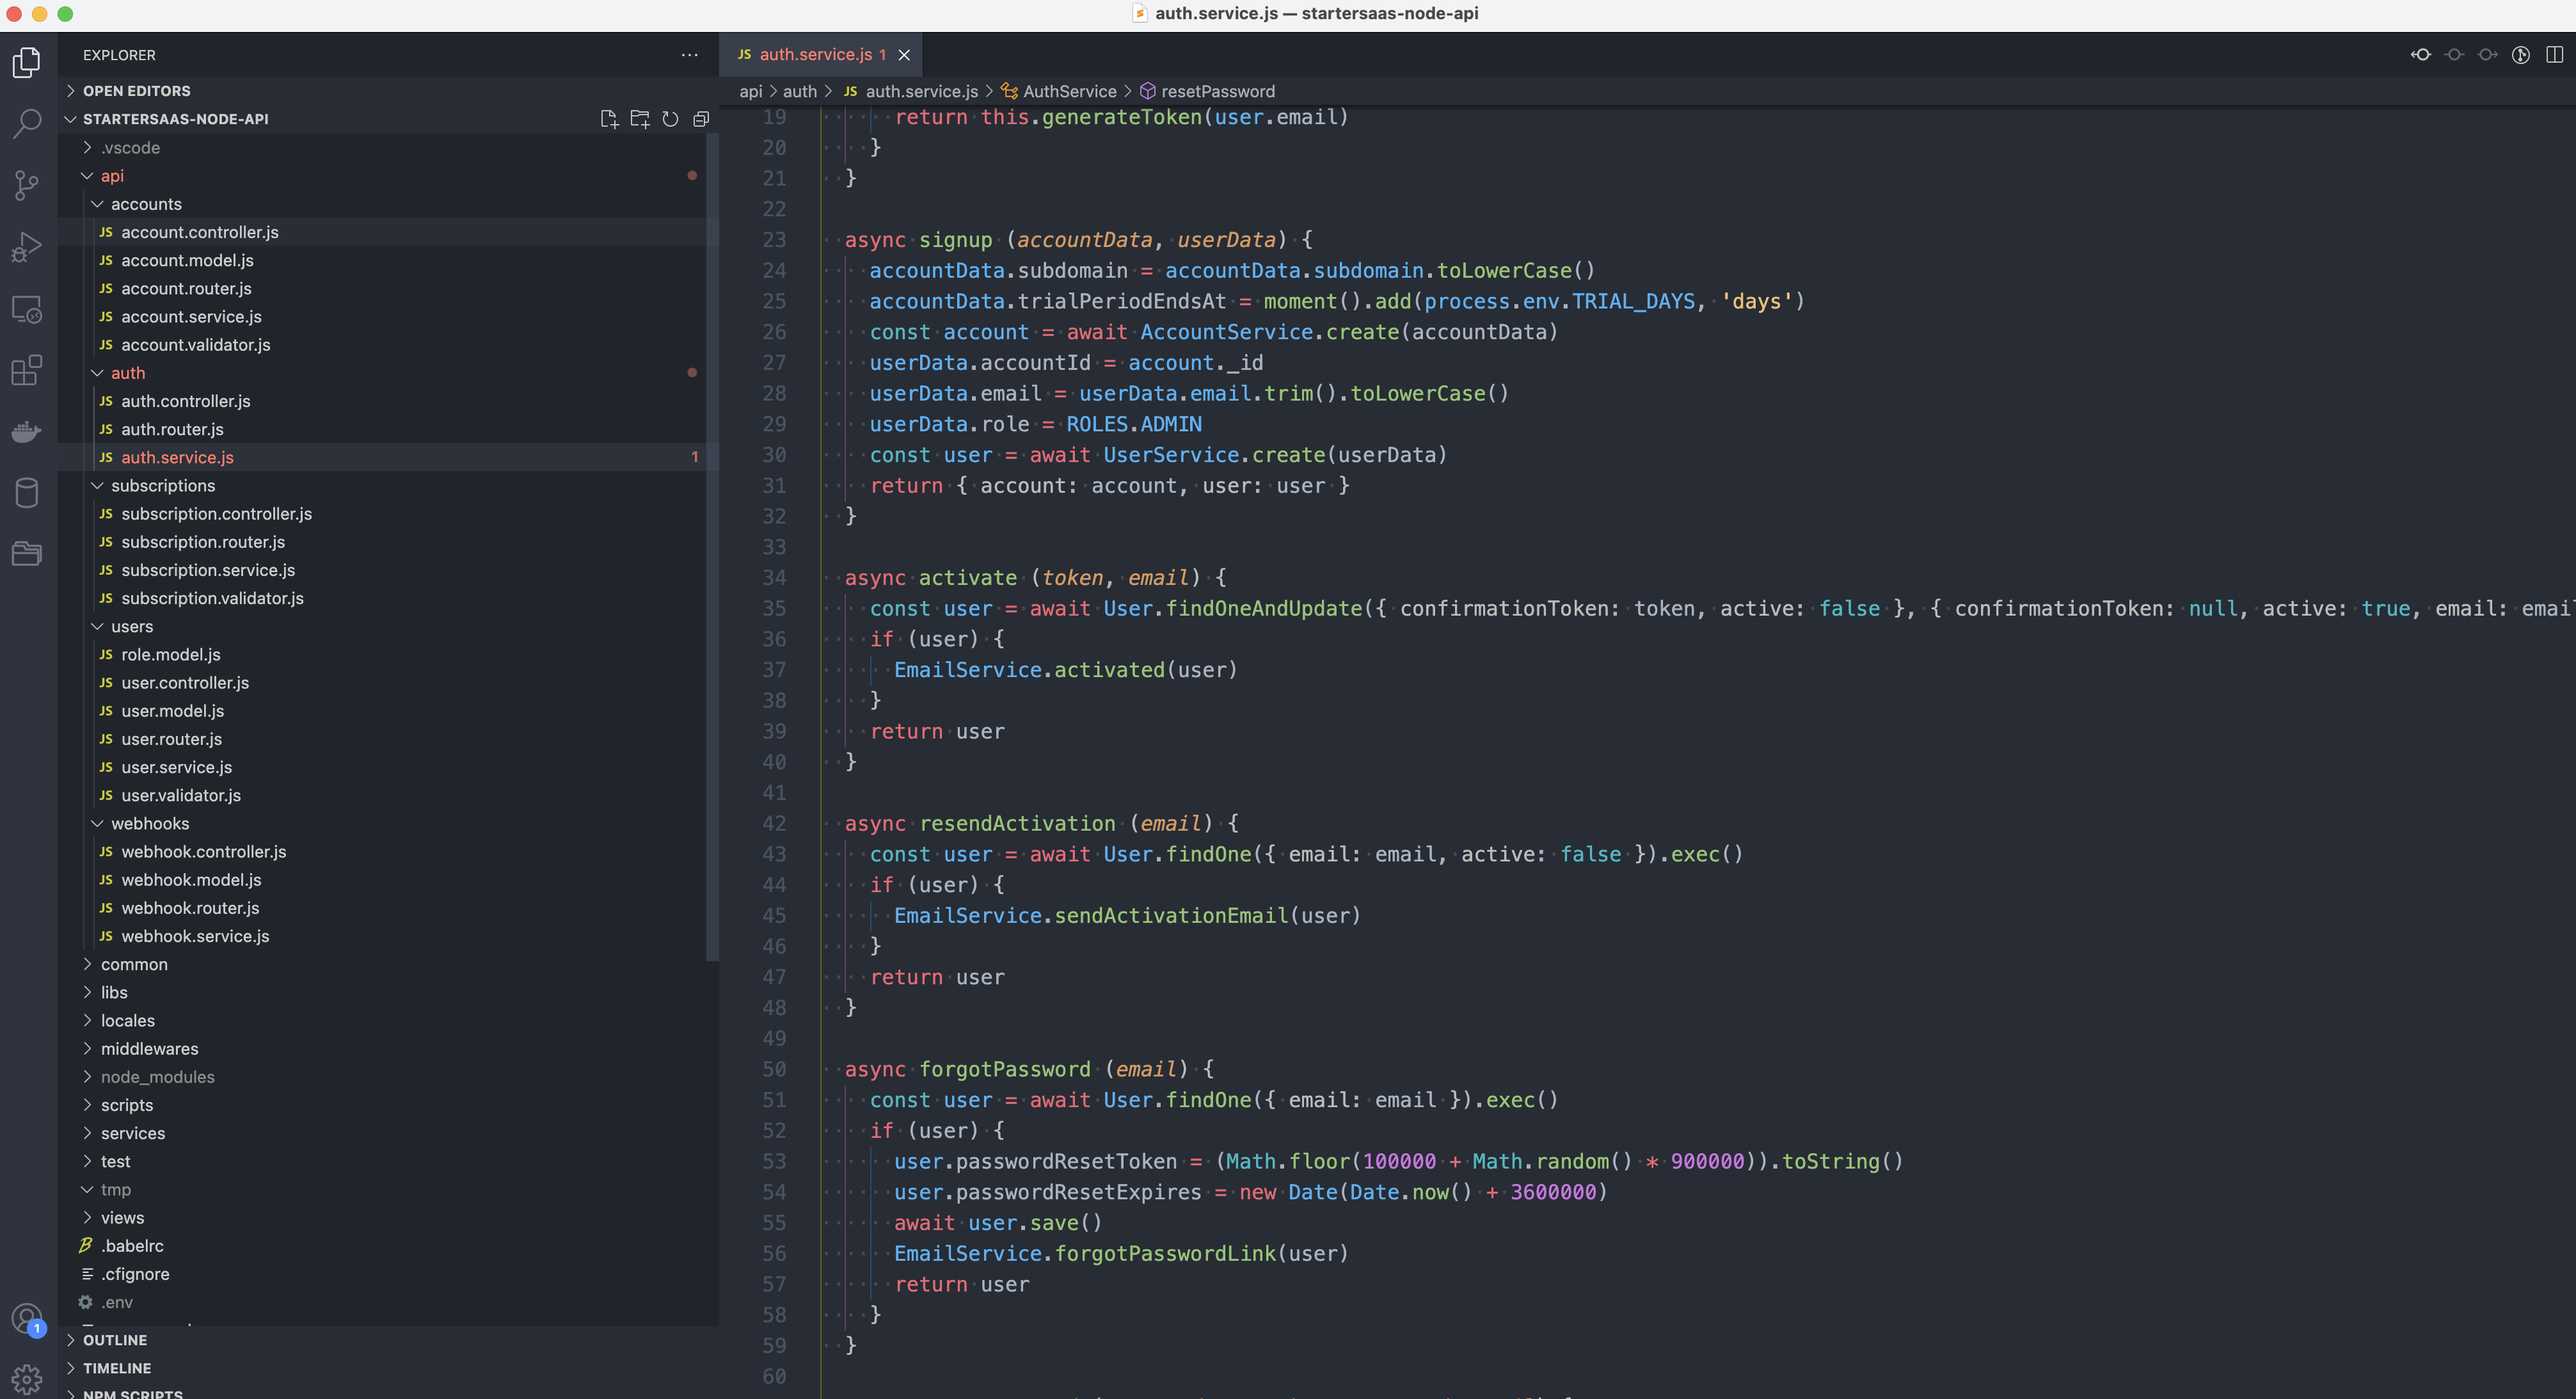The image size is (2576, 1399).
Task: Collapse all folders in explorer
Action: [701, 119]
